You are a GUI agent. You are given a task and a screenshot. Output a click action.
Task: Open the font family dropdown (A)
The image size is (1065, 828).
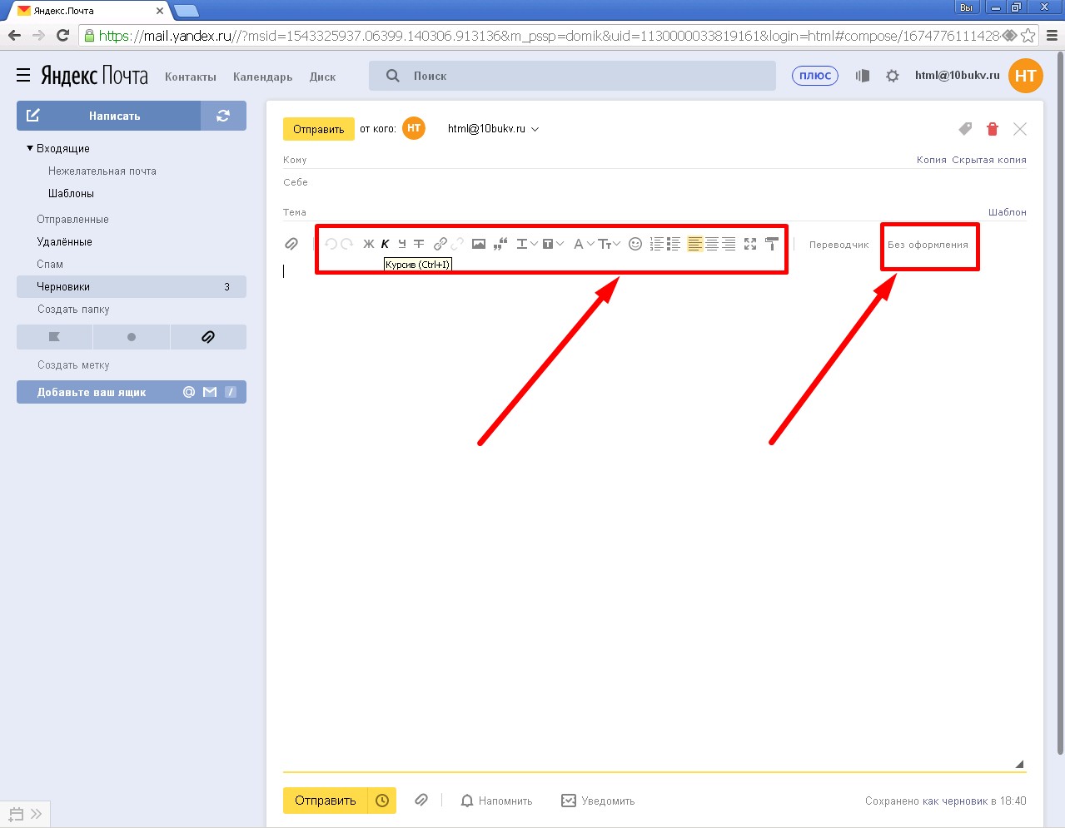click(x=584, y=244)
